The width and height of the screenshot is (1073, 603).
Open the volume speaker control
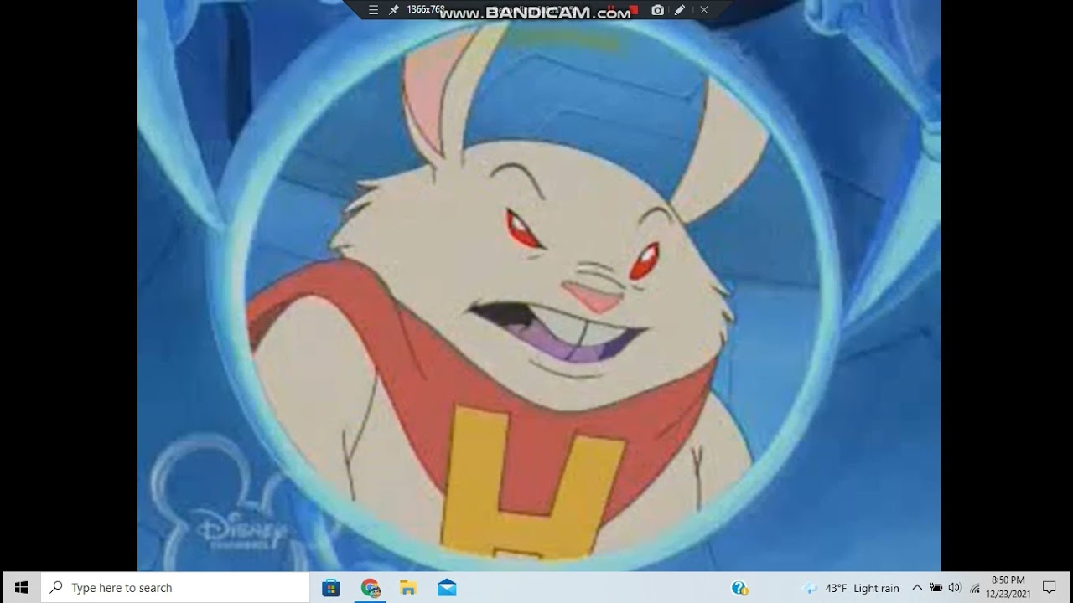(x=956, y=588)
